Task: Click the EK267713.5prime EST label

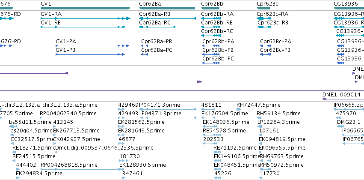Action: pos(77,131)
